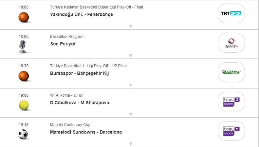Open the Sports TV channel logo
This screenshot has height=147, width=259.
pyautogui.click(x=231, y=43)
